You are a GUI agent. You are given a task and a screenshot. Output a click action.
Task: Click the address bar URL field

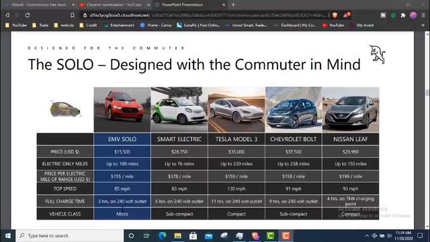point(208,15)
